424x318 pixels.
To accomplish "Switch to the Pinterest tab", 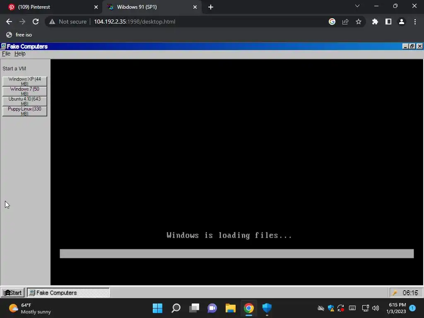I will (x=51, y=7).
